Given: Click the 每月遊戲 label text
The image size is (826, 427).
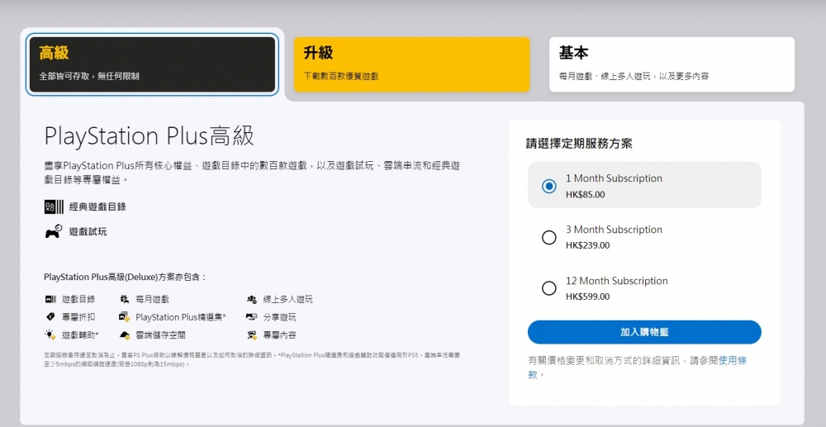Looking at the screenshot, I should pyautogui.click(x=152, y=300).
